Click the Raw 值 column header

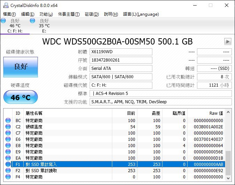tap(206, 113)
